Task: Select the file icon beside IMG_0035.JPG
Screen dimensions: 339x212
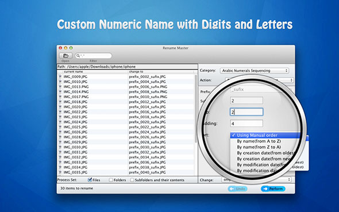Action: pyautogui.click(x=60, y=172)
